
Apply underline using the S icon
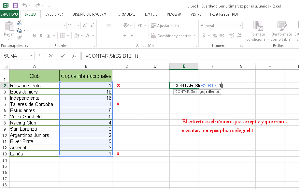(x=48, y=35)
